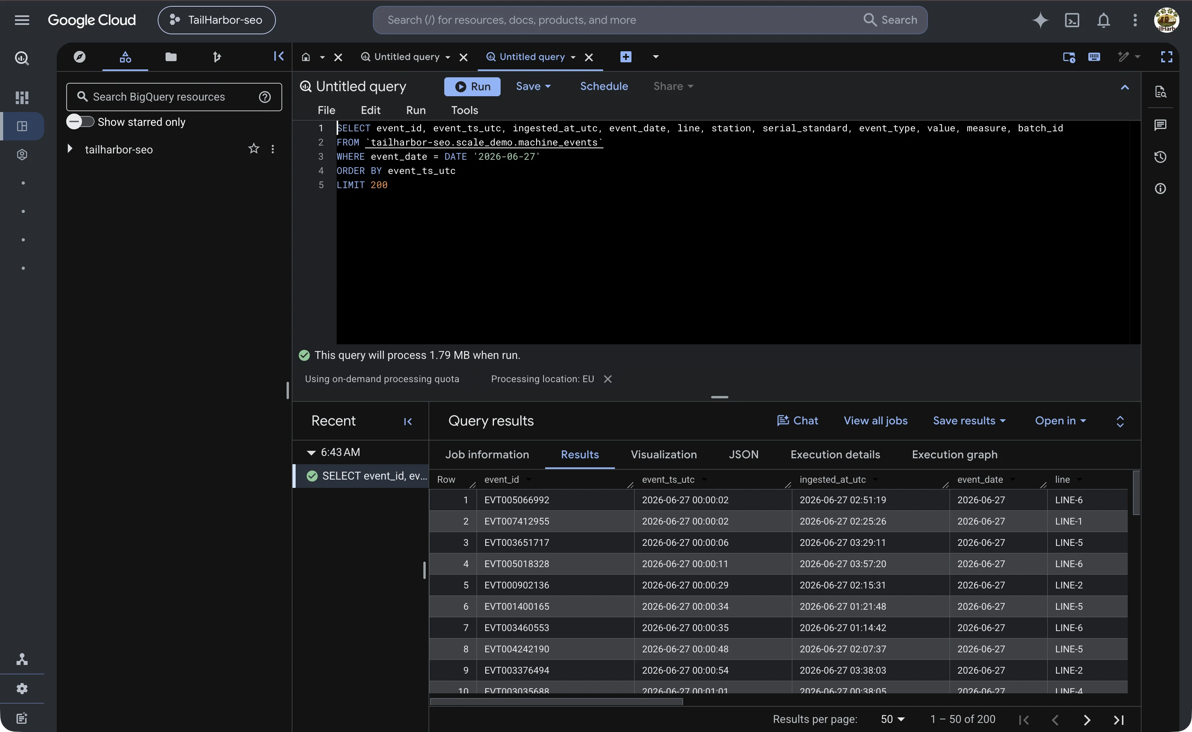
Task: Toggle Show starred only switch
Action: [x=80, y=121]
